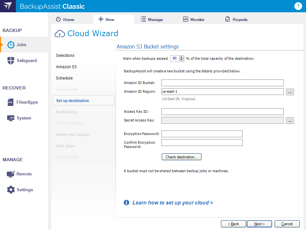Click the Back button

click(x=234, y=224)
